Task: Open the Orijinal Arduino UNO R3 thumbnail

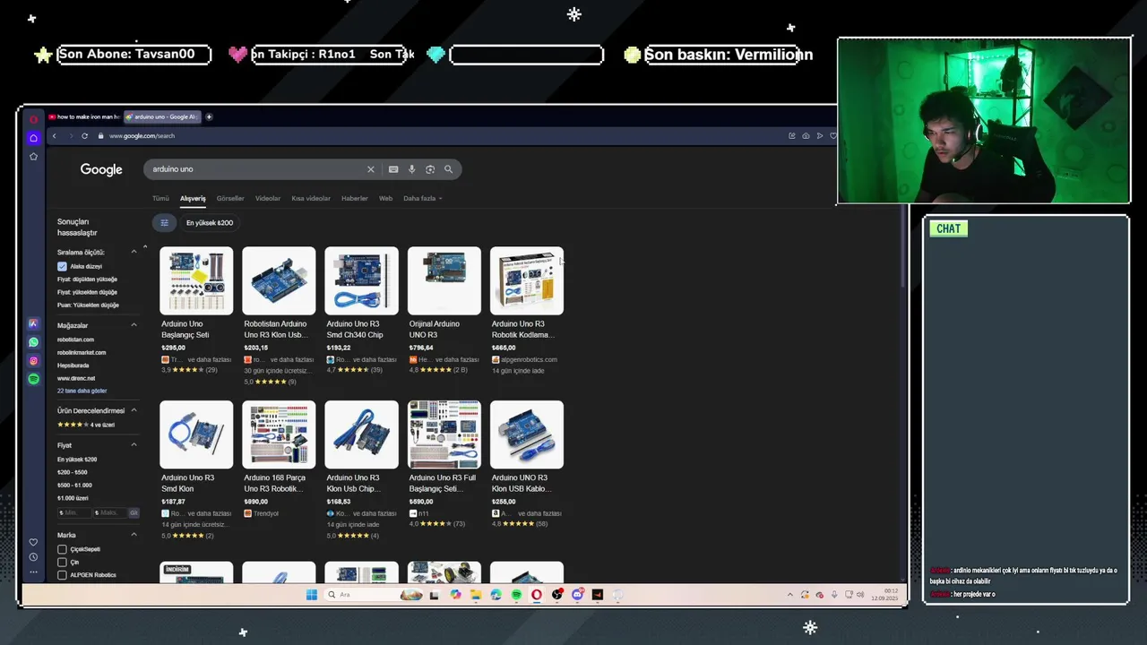Action: (x=444, y=281)
